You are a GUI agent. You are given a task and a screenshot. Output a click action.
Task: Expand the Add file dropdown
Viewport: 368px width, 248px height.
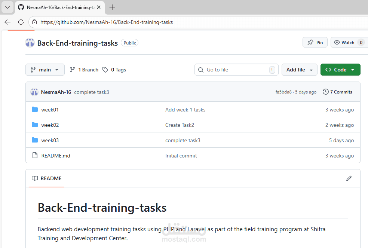point(299,70)
